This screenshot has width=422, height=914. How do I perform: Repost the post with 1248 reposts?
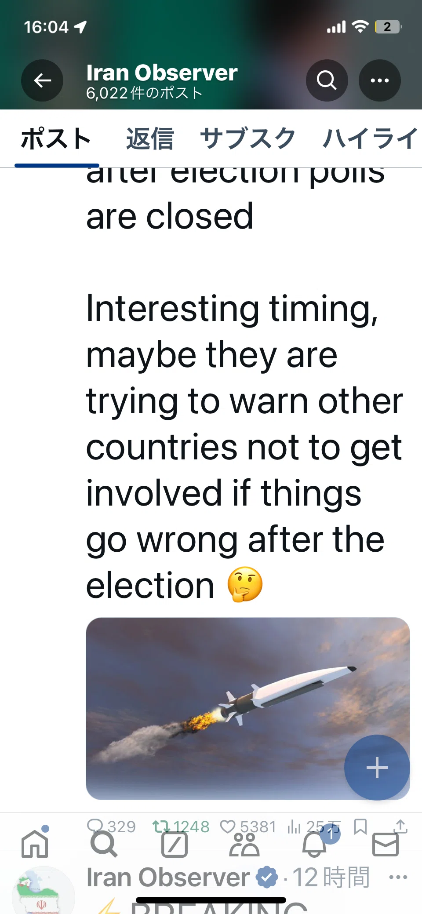pos(181,827)
